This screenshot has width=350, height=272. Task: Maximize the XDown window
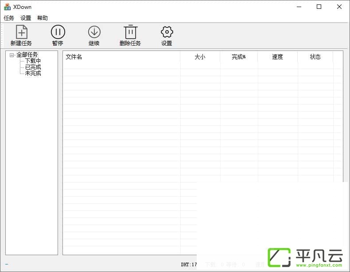[319, 7]
